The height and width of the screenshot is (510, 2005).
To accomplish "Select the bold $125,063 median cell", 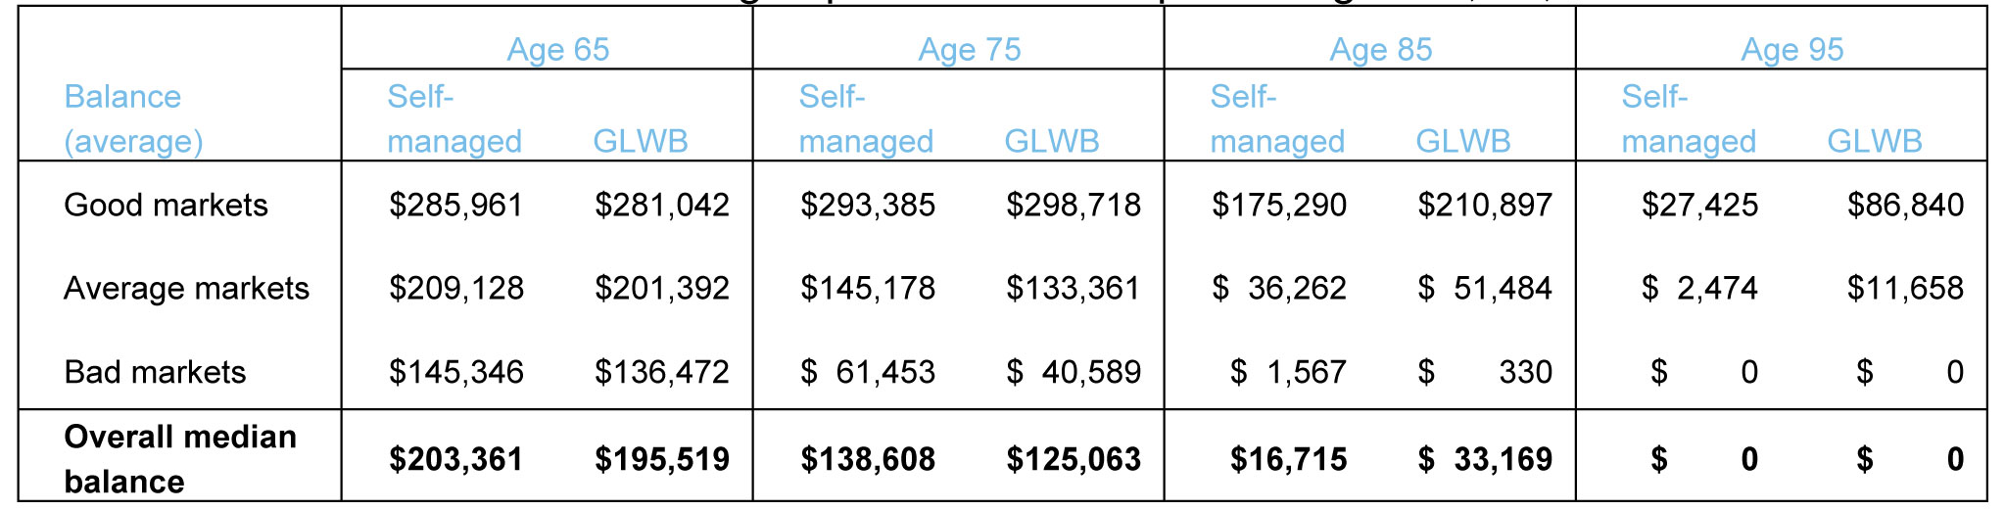I will 1073,459.
